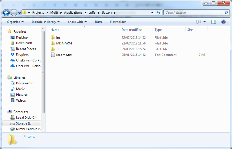Click the folder icon in address bar
Screen dimensions: 232x149
(24, 12)
